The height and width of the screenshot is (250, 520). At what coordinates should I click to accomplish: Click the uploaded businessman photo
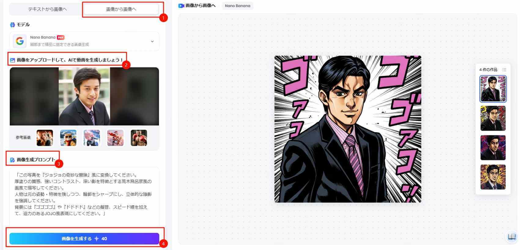(84, 96)
